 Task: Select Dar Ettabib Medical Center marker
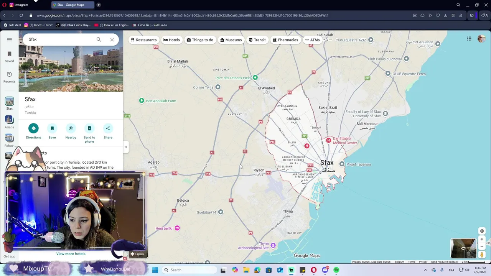point(328,141)
